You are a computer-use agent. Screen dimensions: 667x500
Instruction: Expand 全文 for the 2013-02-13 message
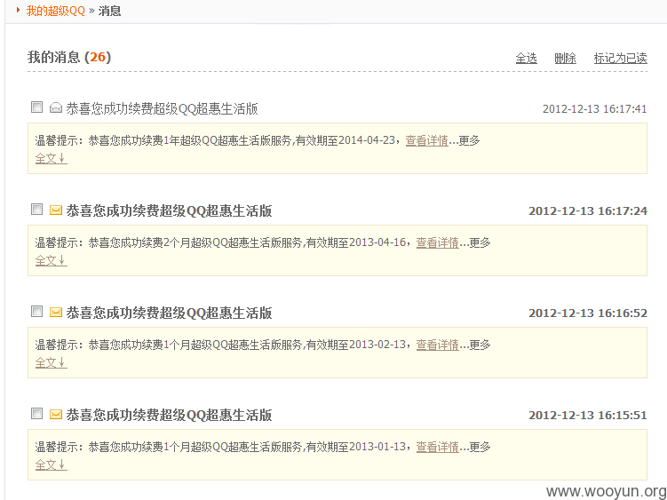pyautogui.click(x=51, y=362)
